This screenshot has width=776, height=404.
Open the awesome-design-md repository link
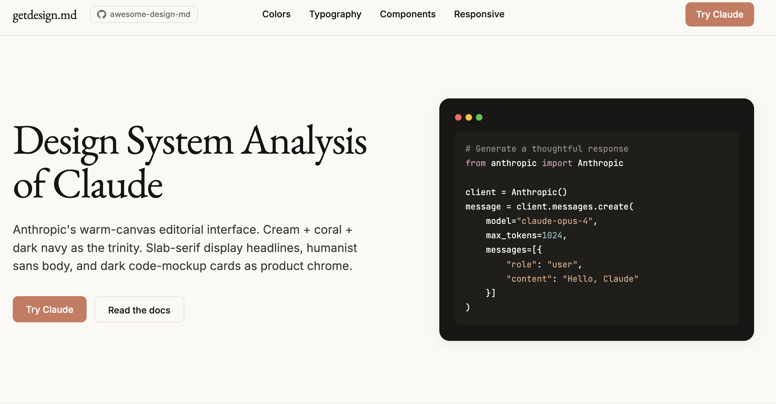[x=144, y=14]
